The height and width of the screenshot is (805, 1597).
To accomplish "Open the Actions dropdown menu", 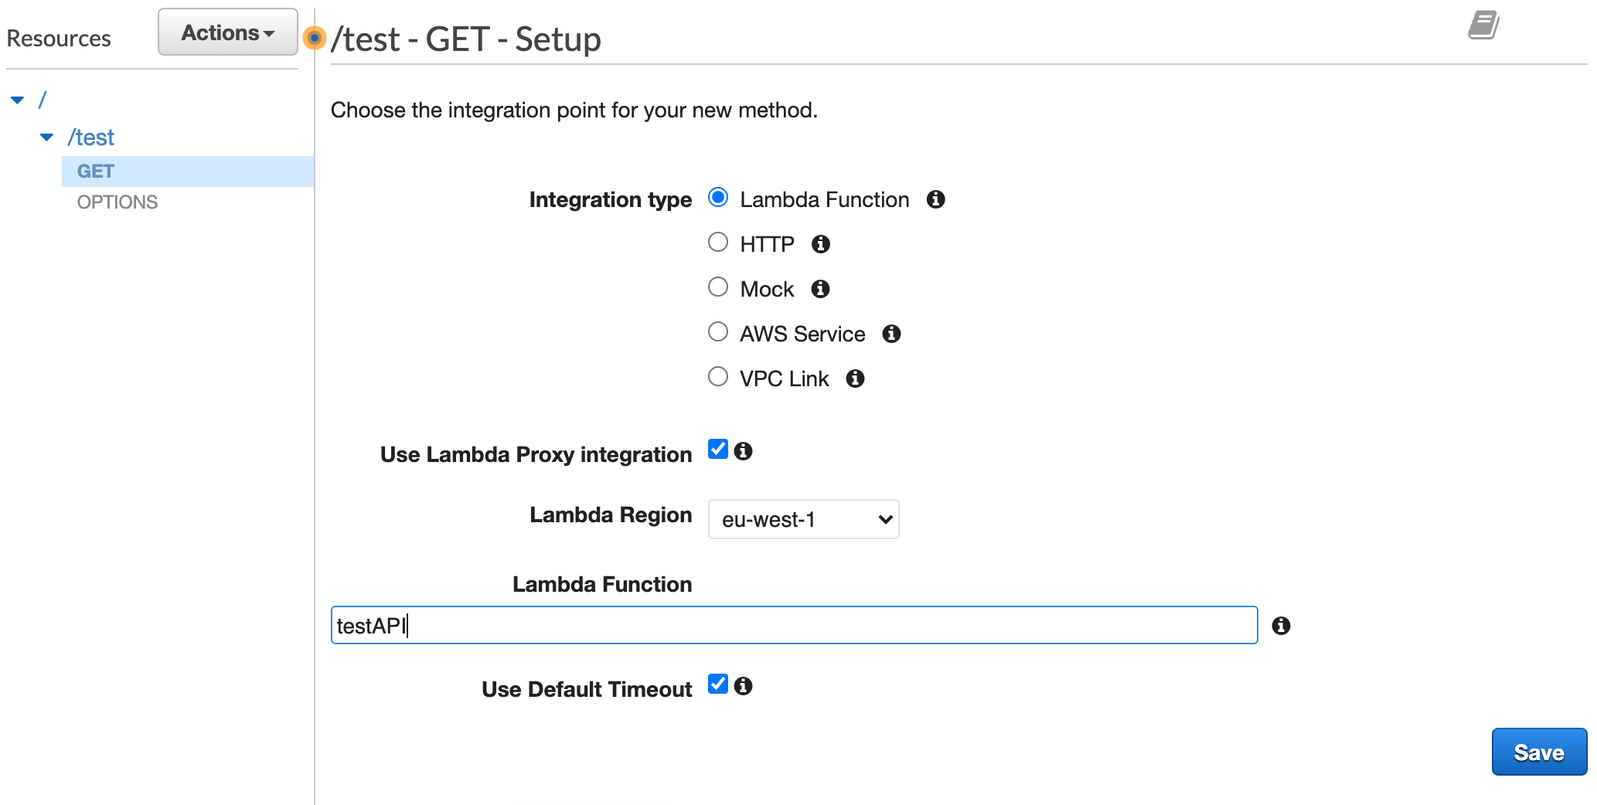I will (x=226, y=32).
